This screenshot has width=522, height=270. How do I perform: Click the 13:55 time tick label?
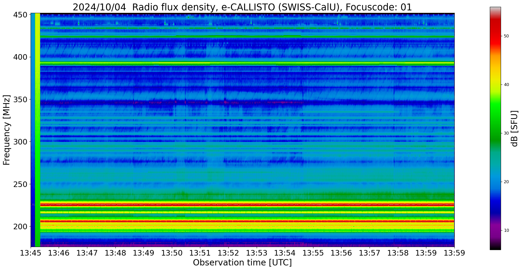click(313, 253)
